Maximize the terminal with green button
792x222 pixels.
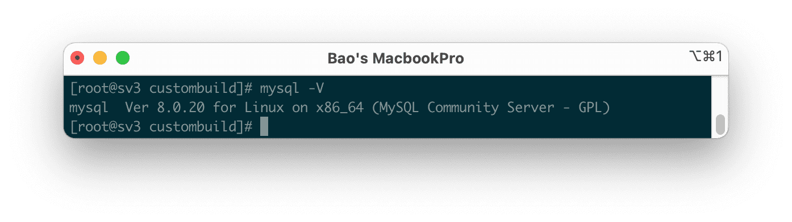tap(123, 58)
